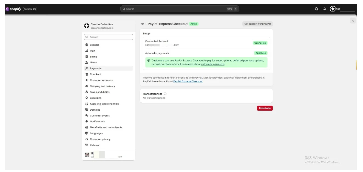
Task: Click the Policies icon
Action: pyautogui.click(x=87, y=145)
